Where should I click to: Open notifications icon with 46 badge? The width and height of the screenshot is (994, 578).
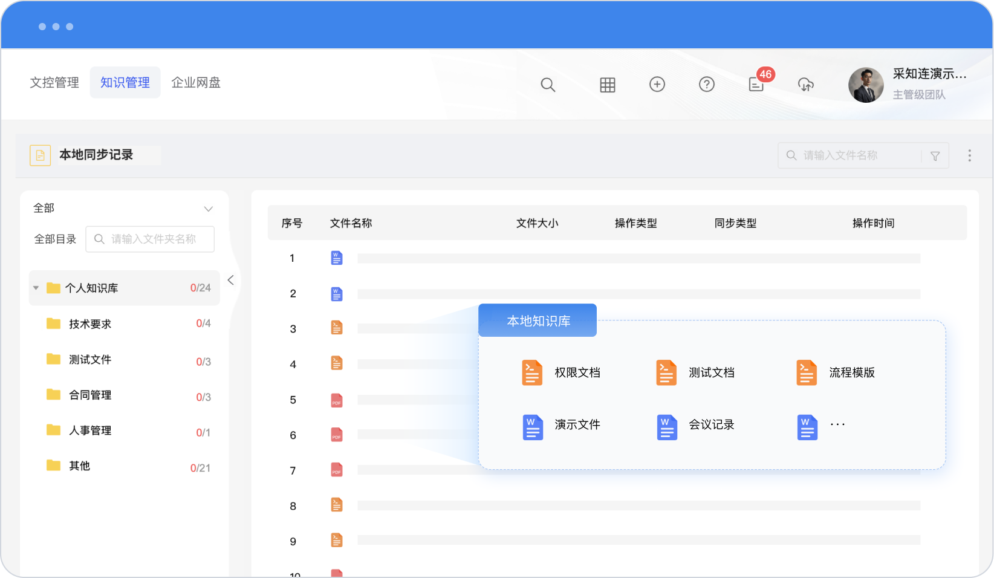point(756,84)
